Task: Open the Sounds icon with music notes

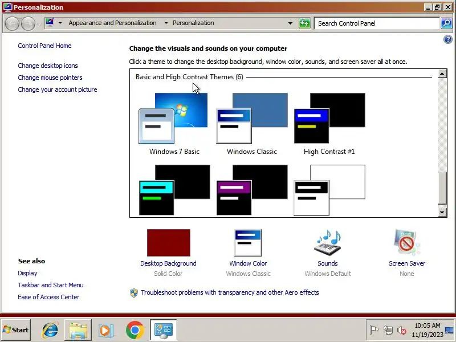Action: tap(328, 243)
